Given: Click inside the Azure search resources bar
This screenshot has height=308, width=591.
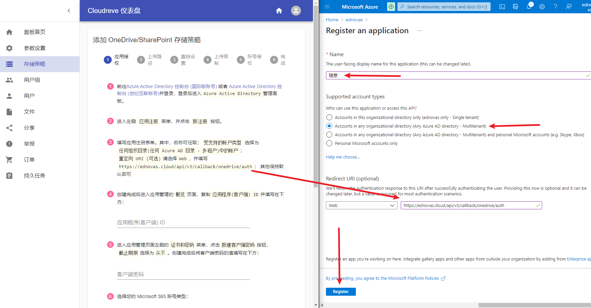Looking at the screenshot, I should click(444, 6).
